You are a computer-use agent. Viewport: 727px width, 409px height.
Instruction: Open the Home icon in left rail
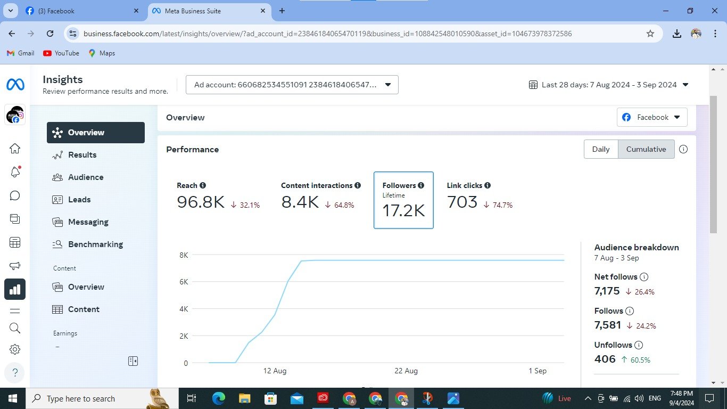coord(15,148)
